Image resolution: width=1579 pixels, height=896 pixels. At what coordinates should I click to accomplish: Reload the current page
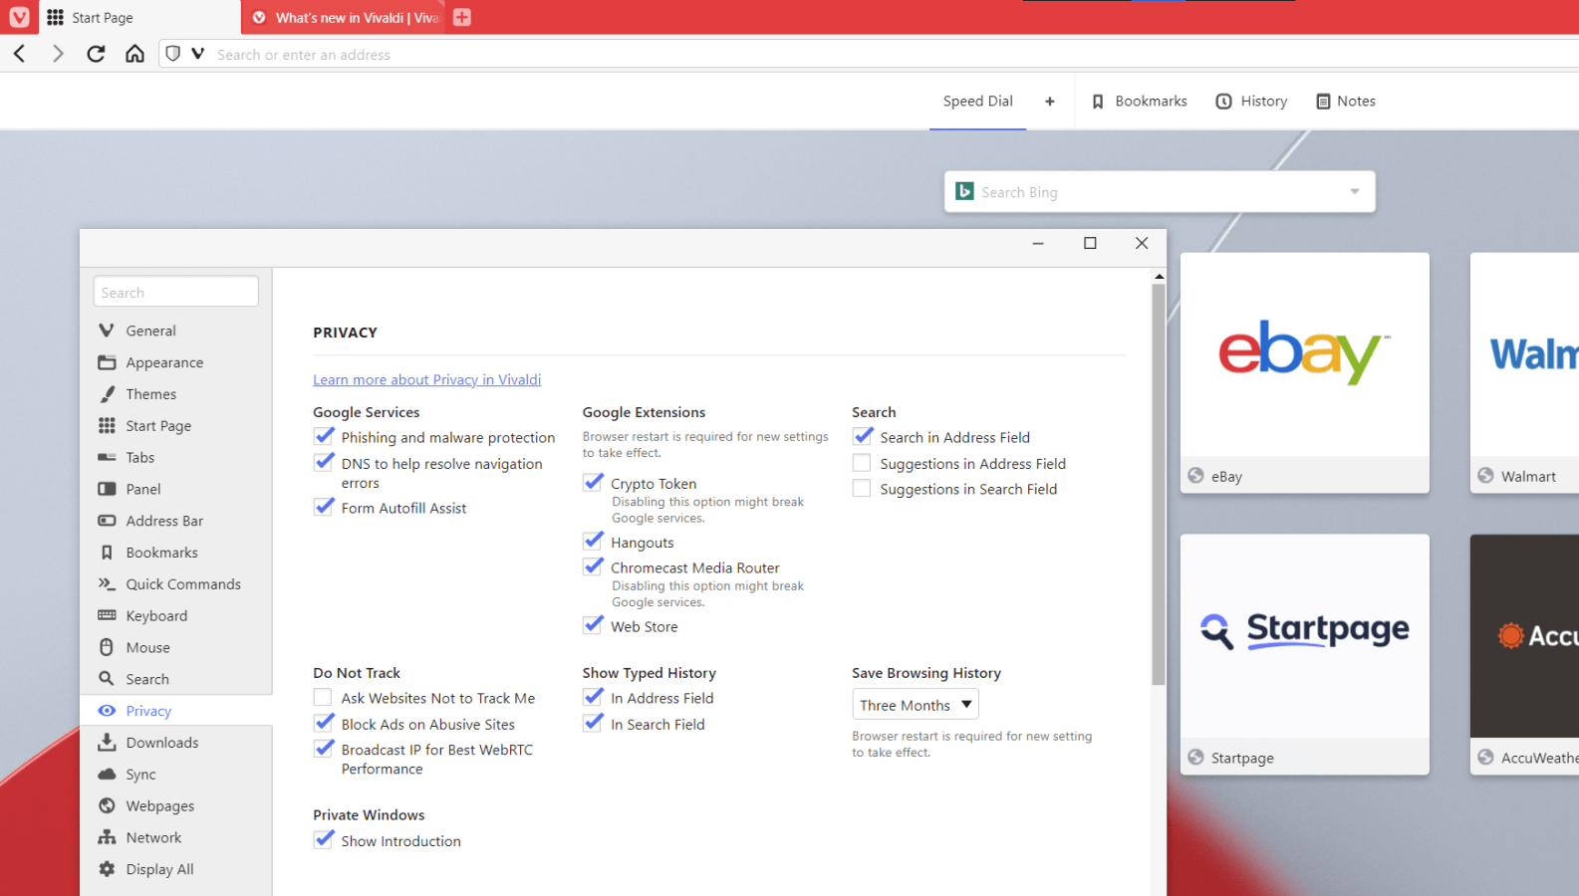point(96,54)
